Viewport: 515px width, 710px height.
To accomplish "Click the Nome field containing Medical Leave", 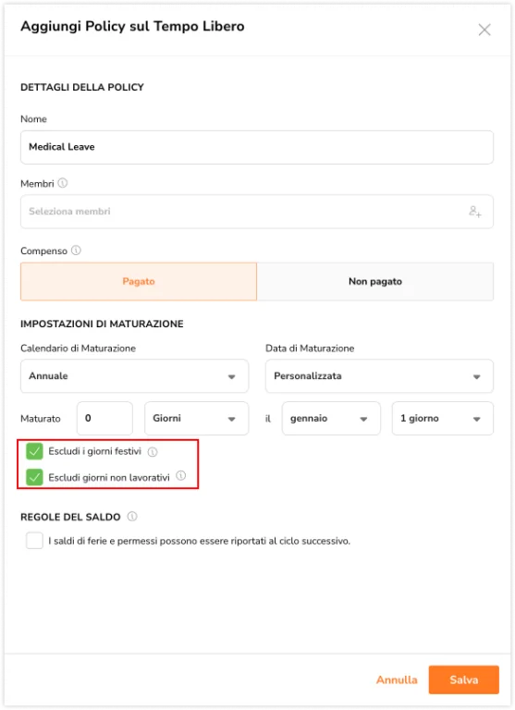I will [257, 147].
